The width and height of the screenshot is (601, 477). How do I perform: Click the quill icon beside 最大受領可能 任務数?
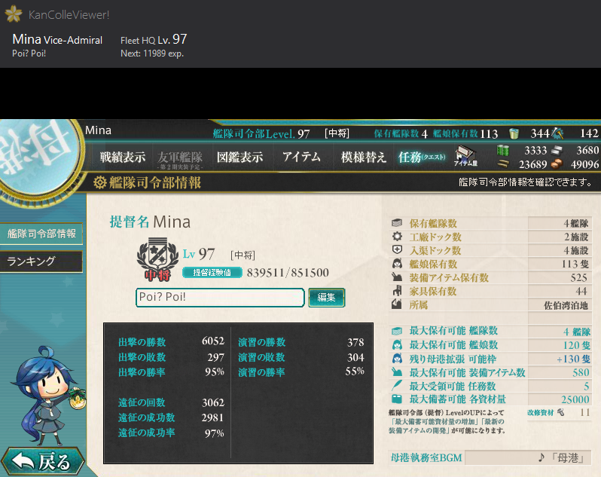point(397,385)
